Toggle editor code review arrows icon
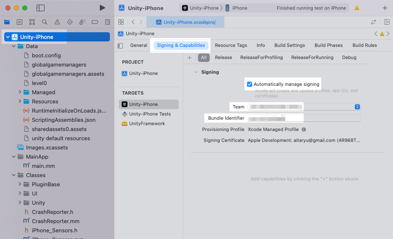The width and height of the screenshot is (393, 239). click(x=373, y=22)
